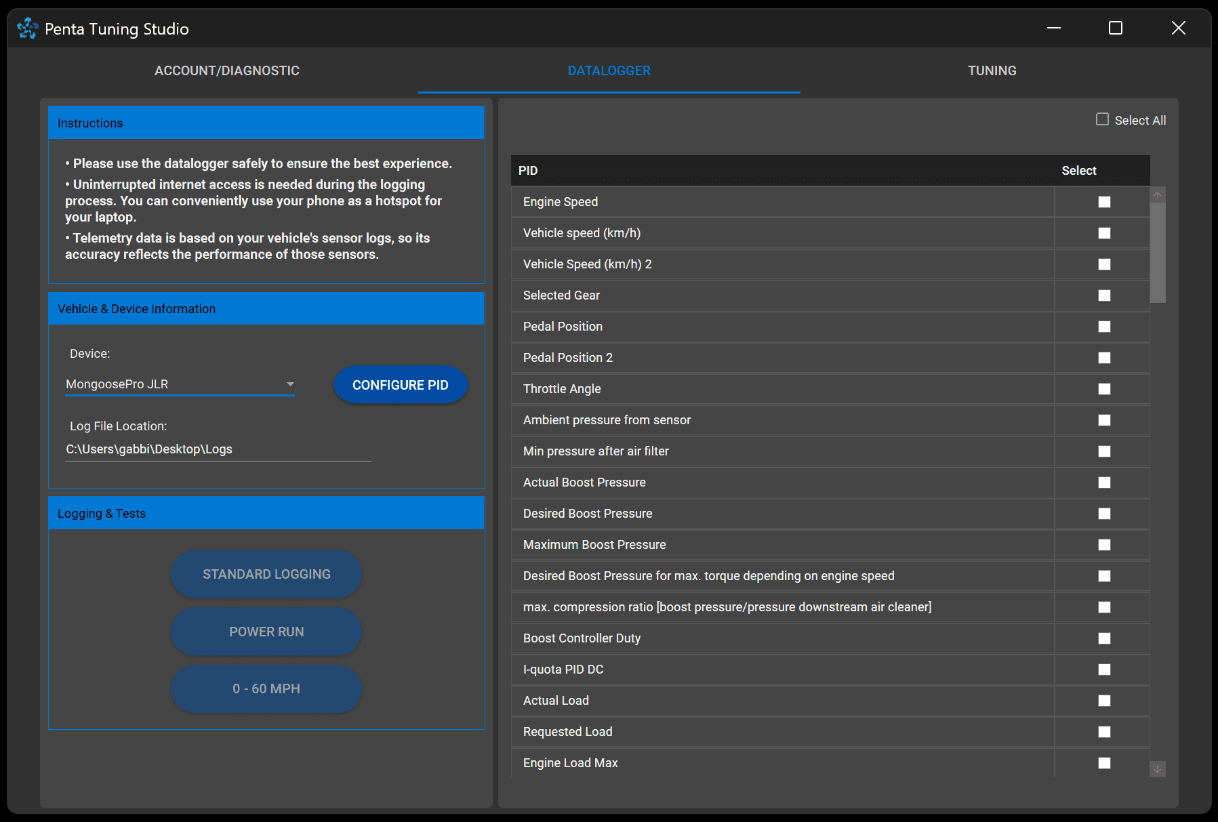Check Actual Boost Pressure for logging

1104,482
